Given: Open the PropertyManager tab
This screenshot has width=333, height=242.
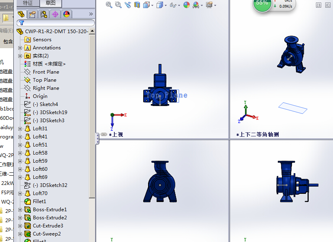Looking at the screenshot, I should 32,15.
